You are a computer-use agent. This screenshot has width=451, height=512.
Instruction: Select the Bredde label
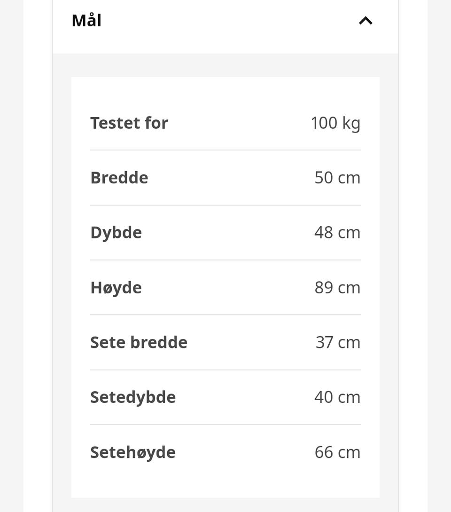point(119,178)
